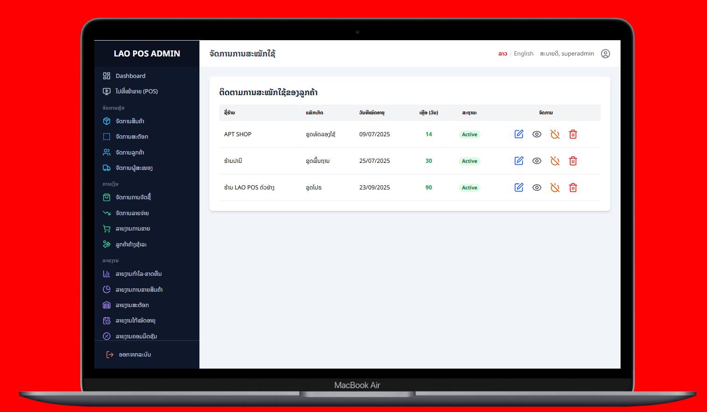Click the edit icon for APT SHOP

[x=519, y=134]
